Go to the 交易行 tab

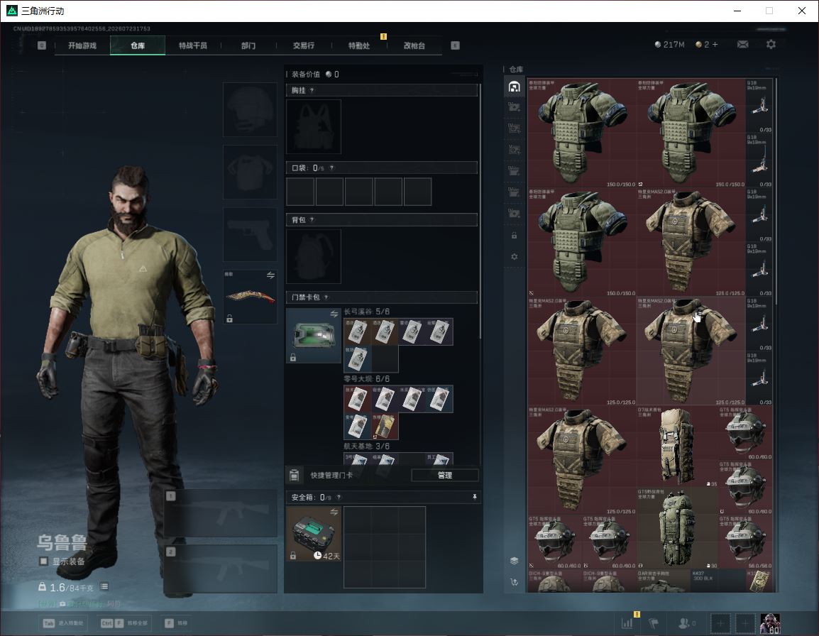pyautogui.click(x=304, y=45)
